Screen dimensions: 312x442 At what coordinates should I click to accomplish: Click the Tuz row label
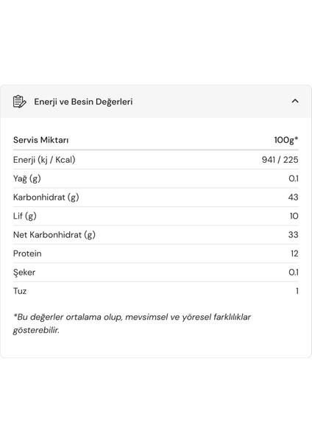pyautogui.click(x=20, y=291)
